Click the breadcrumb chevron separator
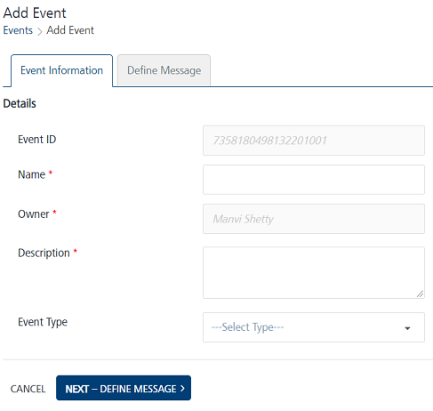 40,31
